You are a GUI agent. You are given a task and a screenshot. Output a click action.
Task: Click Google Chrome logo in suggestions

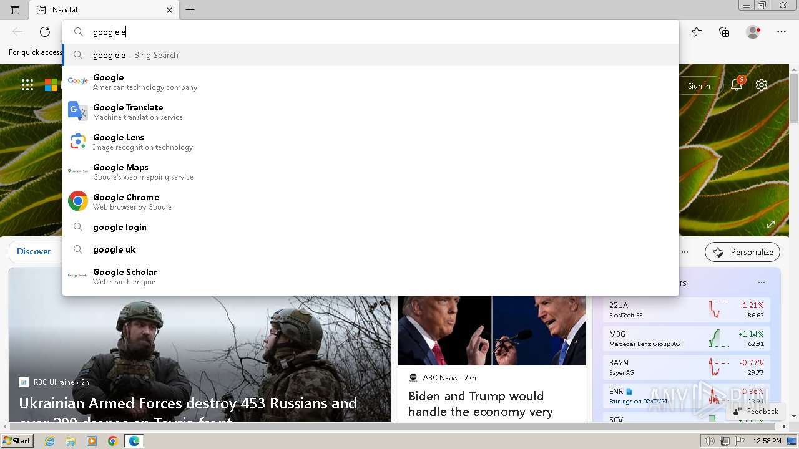(x=78, y=201)
